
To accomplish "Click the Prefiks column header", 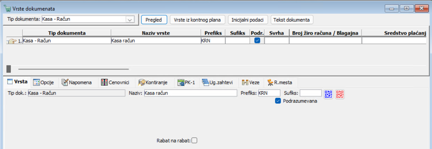I will tap(213, 33).
